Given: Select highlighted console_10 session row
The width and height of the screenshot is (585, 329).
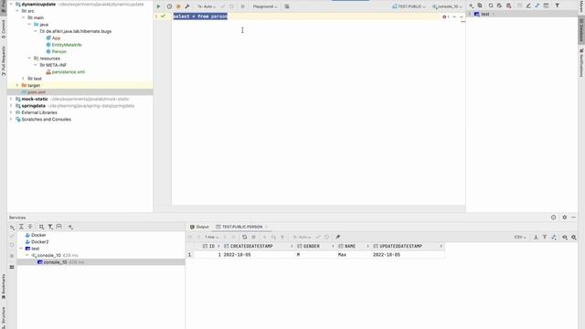Looking at the screenshot, I should pyautogui.click(x=101, y=262).
